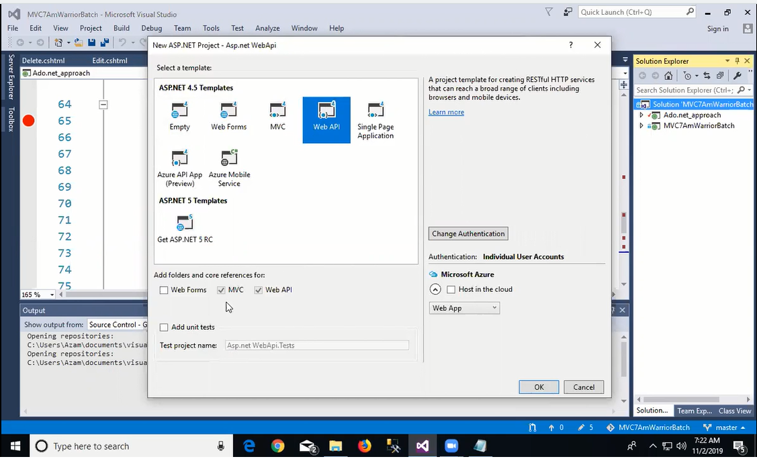This screenshot has height=459, width=757.
Task: Open the Learn more link
Action: click(446, 112)
